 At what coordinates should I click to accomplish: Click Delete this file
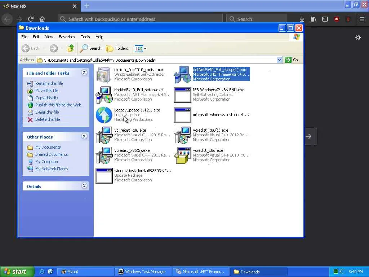click(x=48, y=119)
